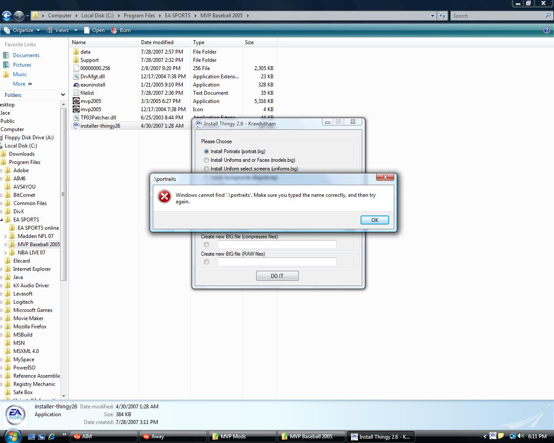Sort by Date modified column header
Screen dimensions: 554x443
click(164, 42)
